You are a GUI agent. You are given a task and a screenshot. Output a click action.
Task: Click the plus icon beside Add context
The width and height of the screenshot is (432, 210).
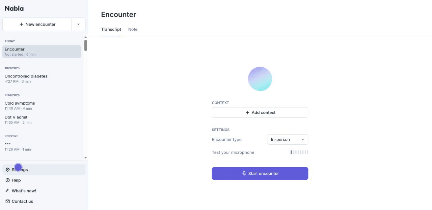tap(247, 113)
